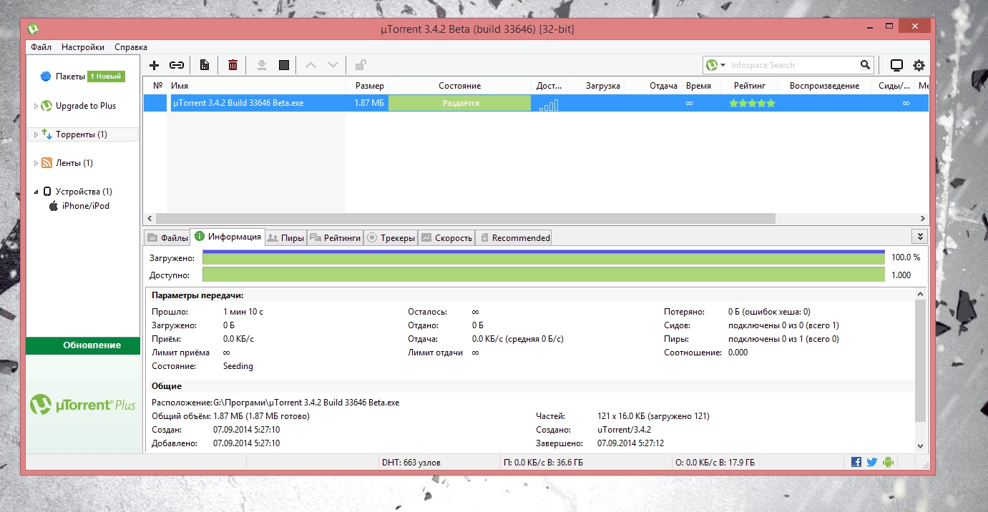This screenshot has width=988, height=512.
Task: Click the Доступно availability progress bar
Action: 544,275
